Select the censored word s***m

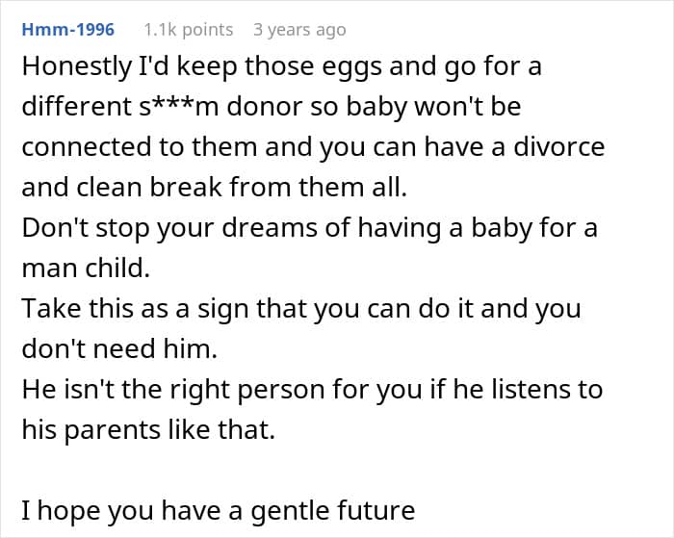[180, 107]
